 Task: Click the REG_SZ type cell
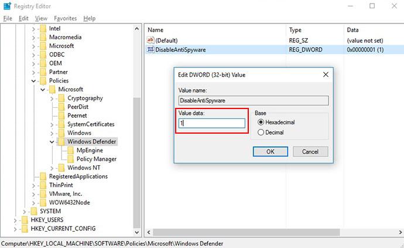pos(298,40)
